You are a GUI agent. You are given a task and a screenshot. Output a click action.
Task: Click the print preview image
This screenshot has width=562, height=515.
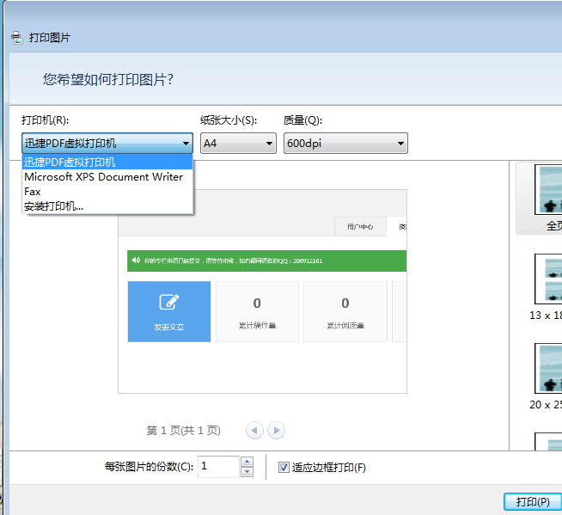coord(262,291)
